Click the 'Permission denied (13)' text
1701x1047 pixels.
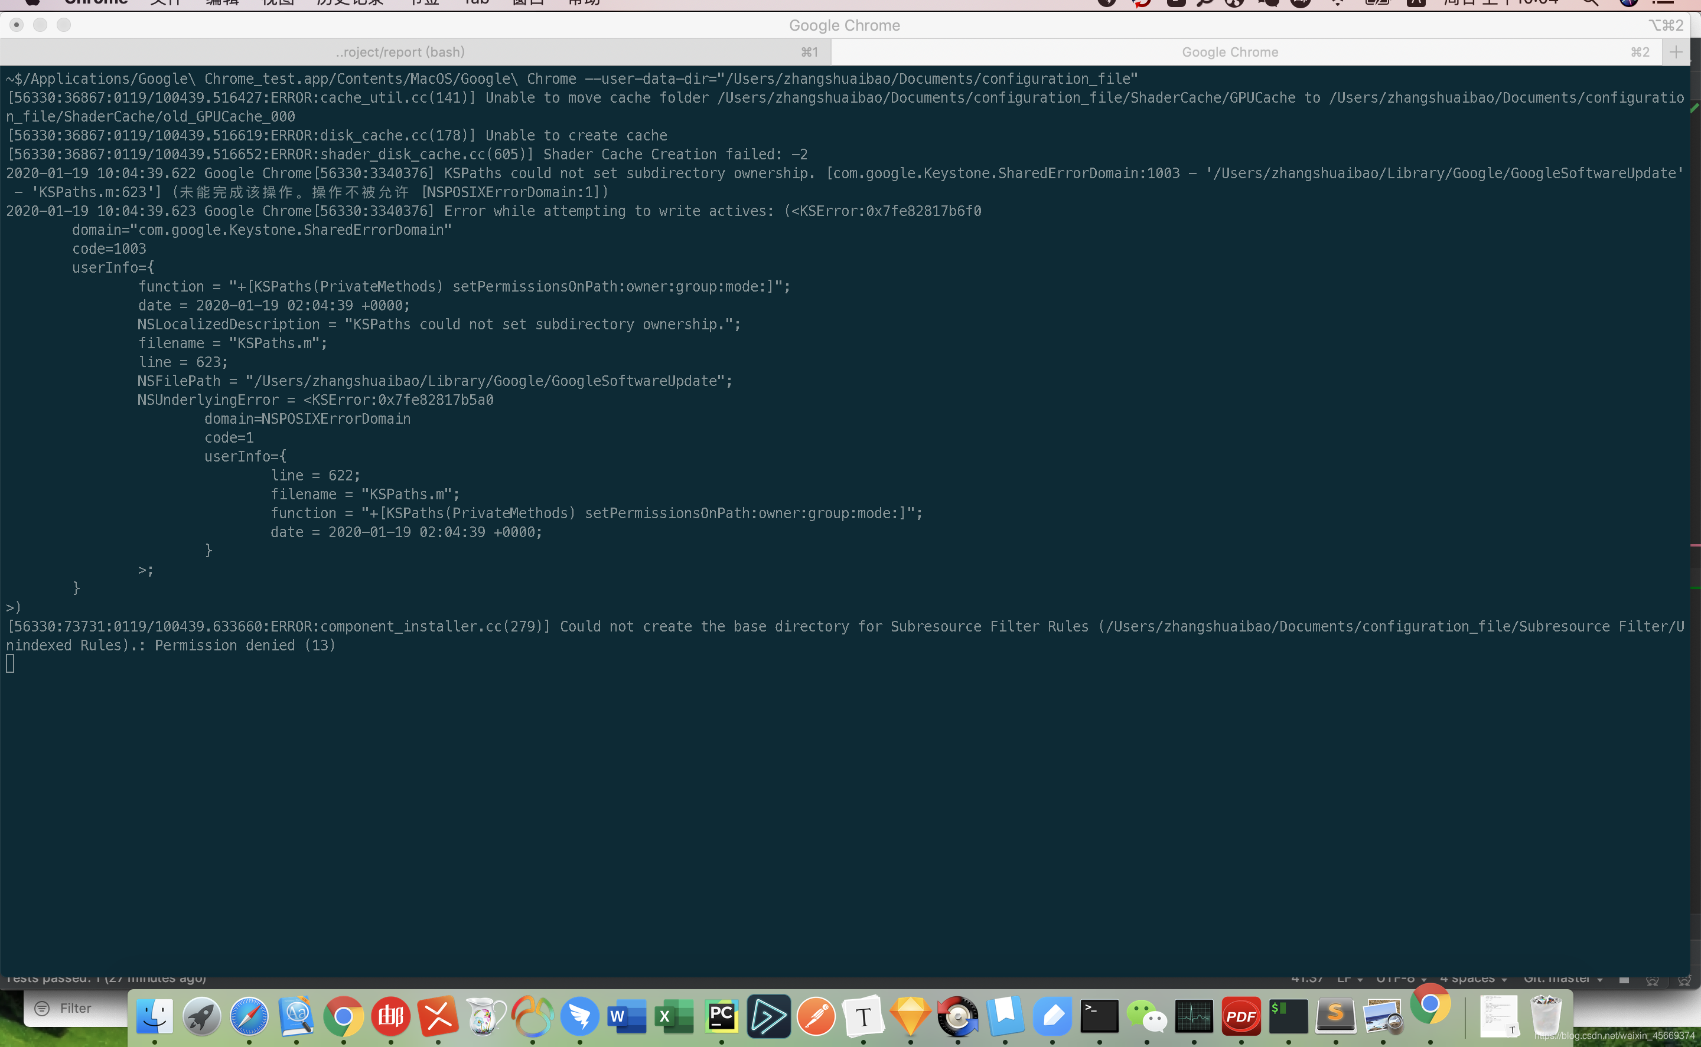pyautogui.click(x=245, y=645)
